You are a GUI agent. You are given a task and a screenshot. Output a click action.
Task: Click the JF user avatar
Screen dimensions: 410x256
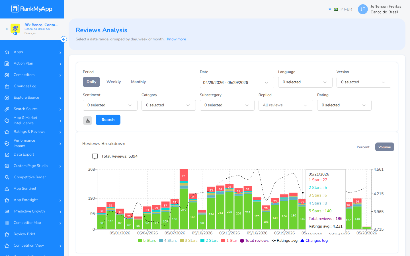(x=363, y=9)
